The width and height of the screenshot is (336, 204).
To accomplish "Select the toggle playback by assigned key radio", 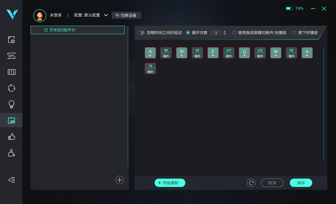I will click(234, 33).
